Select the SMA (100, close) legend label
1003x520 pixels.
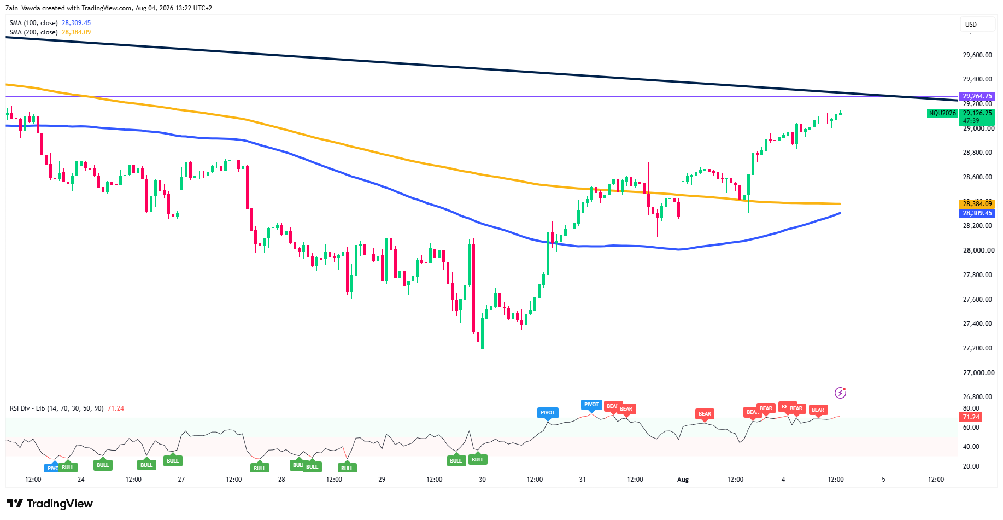pyautogui.click(x=33, y=23)
